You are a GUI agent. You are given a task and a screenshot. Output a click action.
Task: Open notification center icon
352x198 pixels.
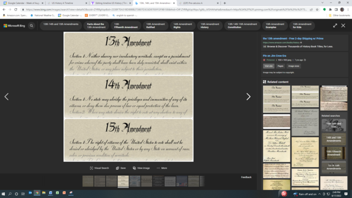[346, 194]
